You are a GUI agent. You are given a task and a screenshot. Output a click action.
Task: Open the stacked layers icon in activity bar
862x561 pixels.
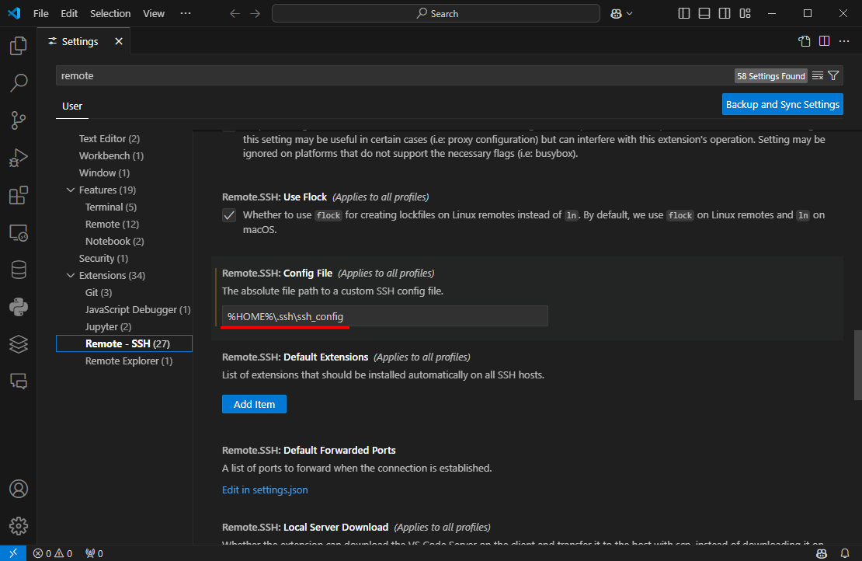coord(18,344)
